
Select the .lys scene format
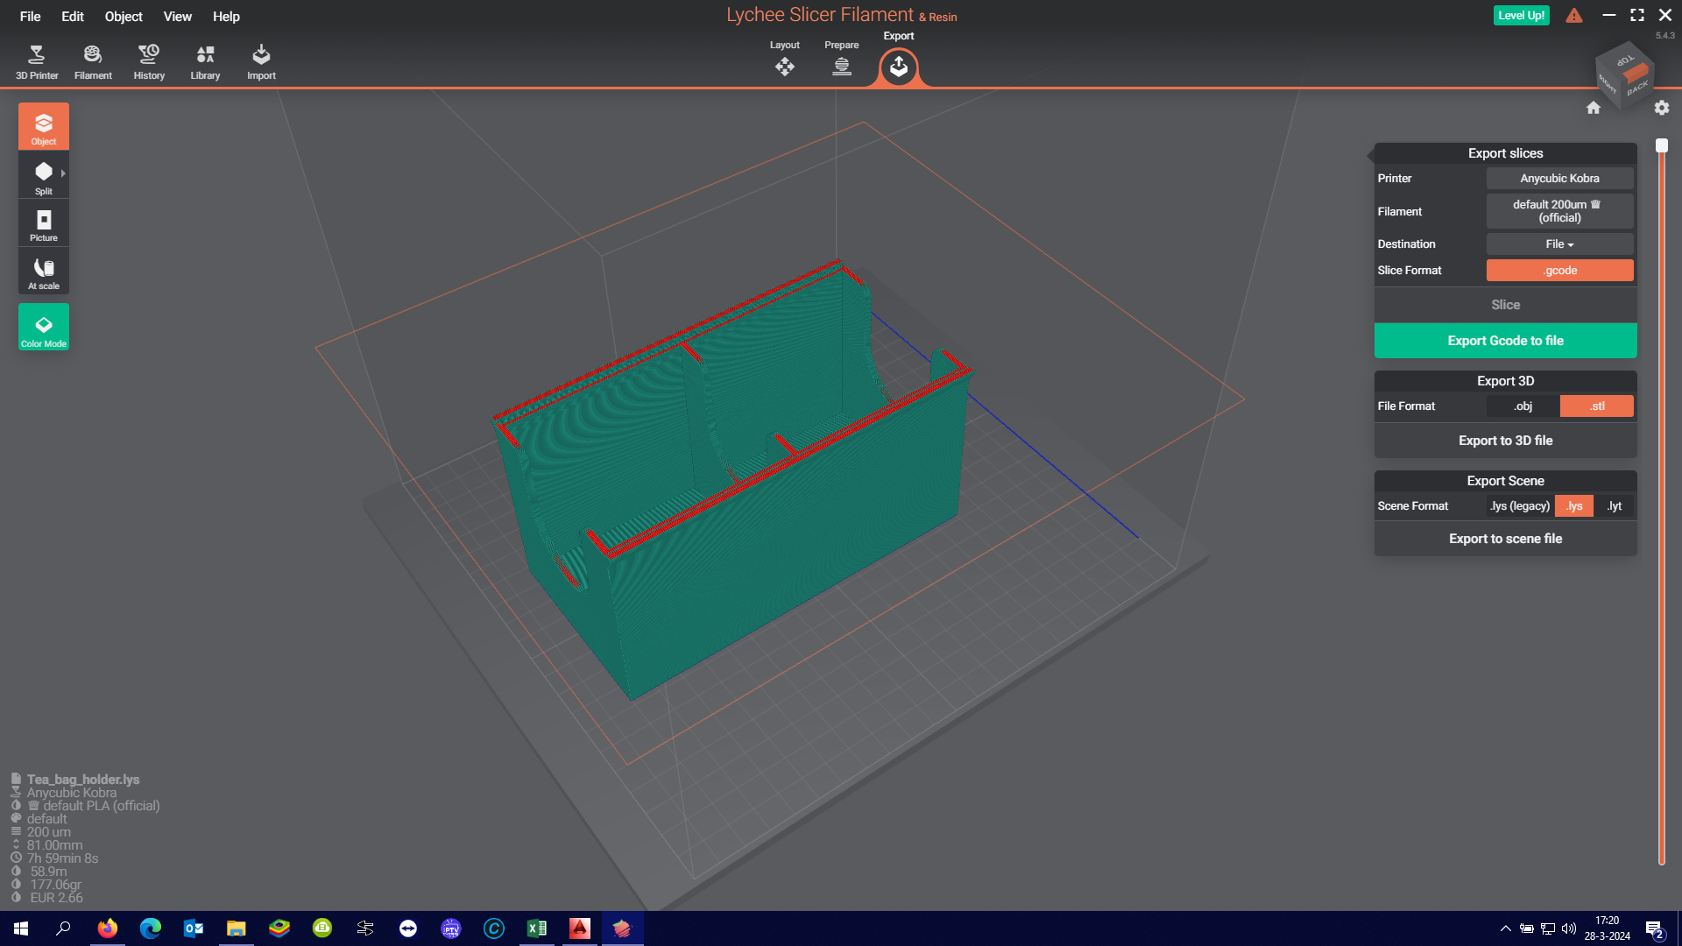tap(1574, 506)
